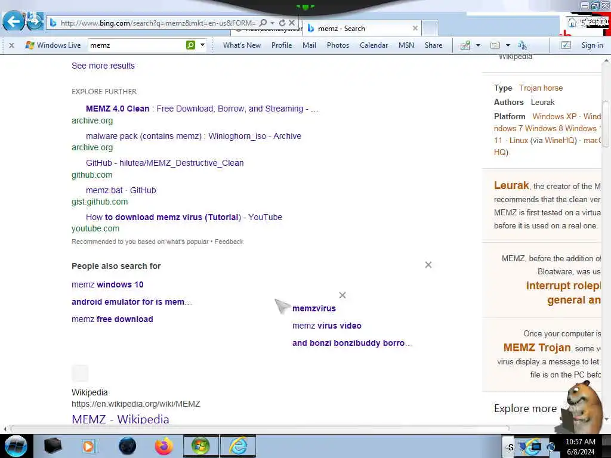Close the 'memz - Search' tab

coord(415,28)
